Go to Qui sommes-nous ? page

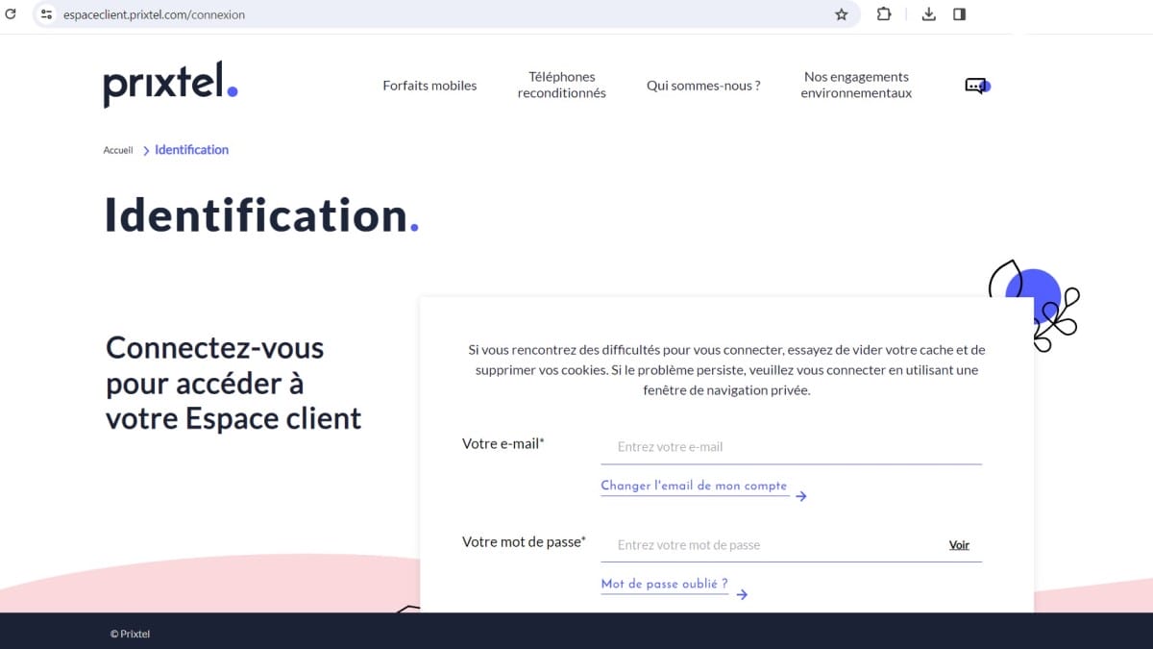pyautogui.click(x=703, y=86)
